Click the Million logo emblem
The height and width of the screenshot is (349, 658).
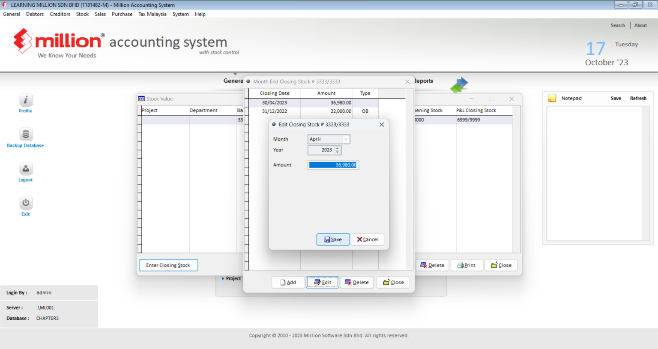point(23,41)
